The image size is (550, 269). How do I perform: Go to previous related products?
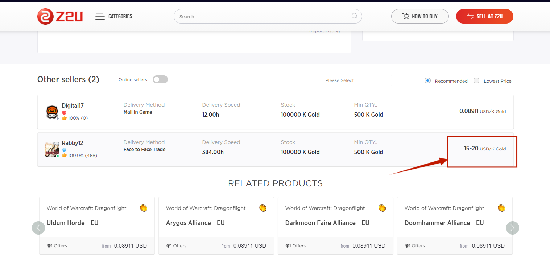(x=38, y=228)
